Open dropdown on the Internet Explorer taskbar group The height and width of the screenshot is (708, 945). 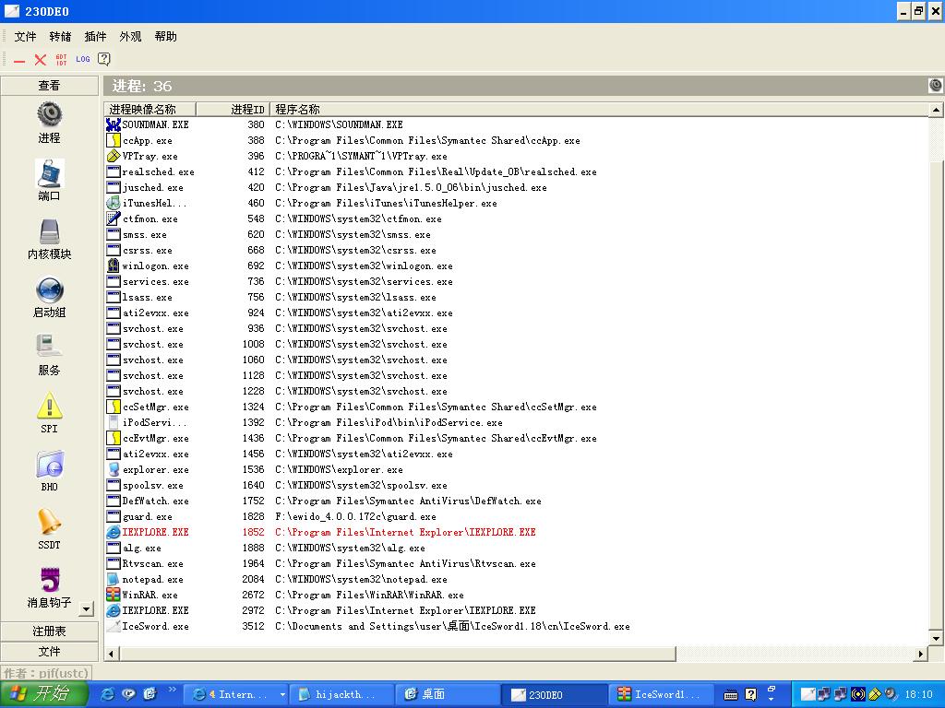[282, 695]
